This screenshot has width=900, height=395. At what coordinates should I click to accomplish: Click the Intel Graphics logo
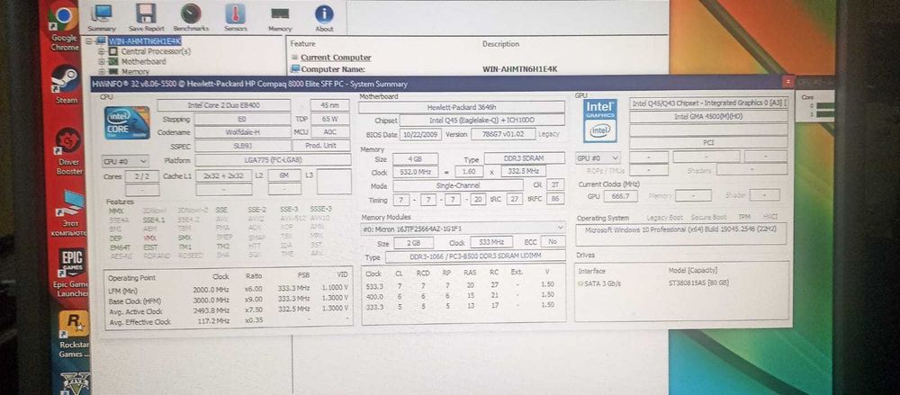599,121
